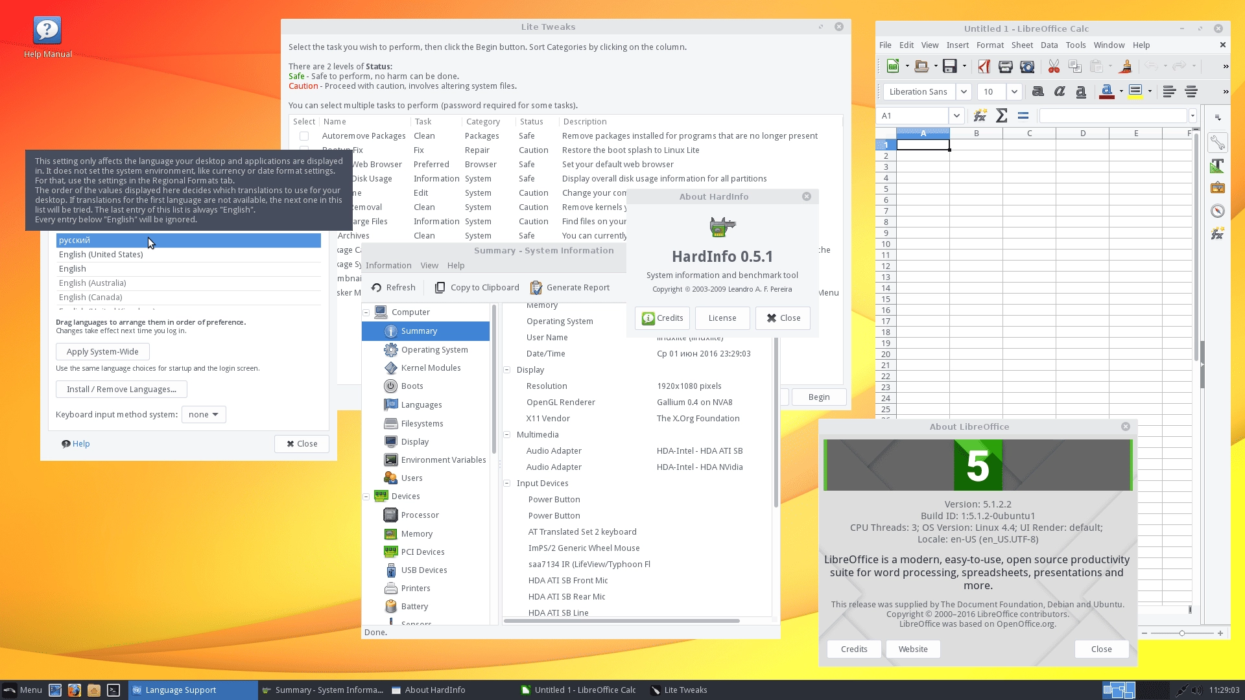The image size is (1245, 700).
Task: Open the View menu in System Information
Action: 429,265
